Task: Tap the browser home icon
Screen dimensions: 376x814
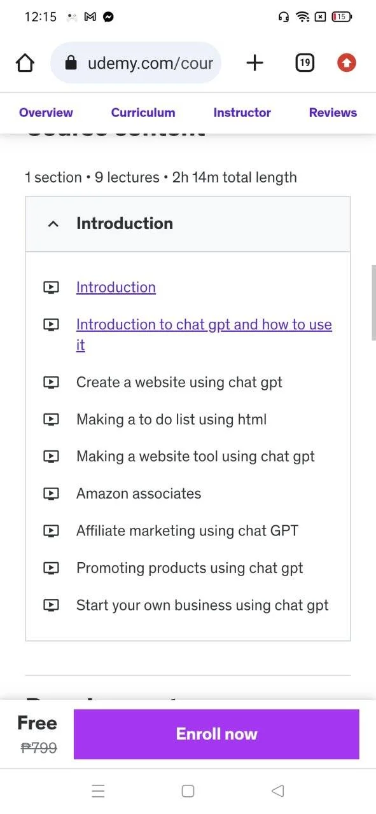Action: [x=25, y=63]
